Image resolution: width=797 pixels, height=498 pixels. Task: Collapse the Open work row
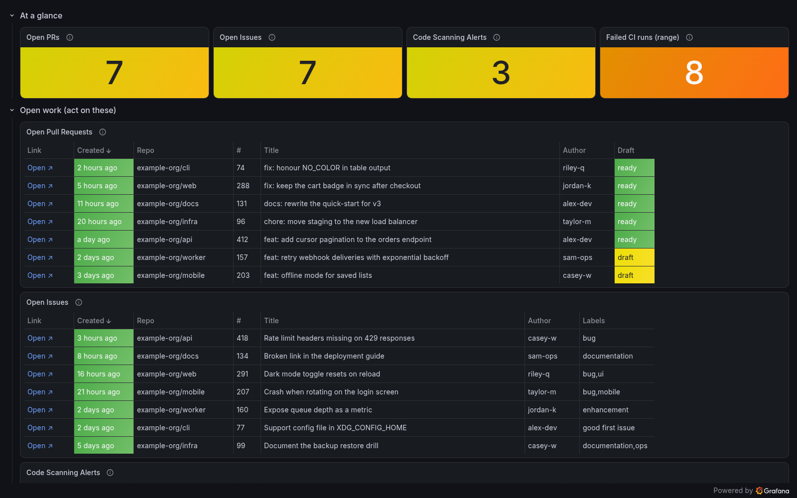pos(12,110)
